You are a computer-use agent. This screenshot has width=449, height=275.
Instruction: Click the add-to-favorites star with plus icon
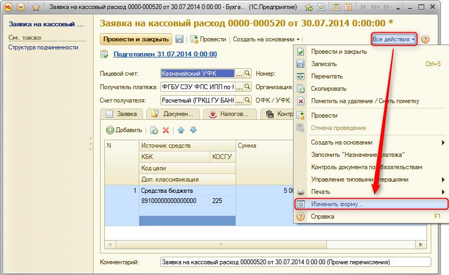(x=309, y=8)
